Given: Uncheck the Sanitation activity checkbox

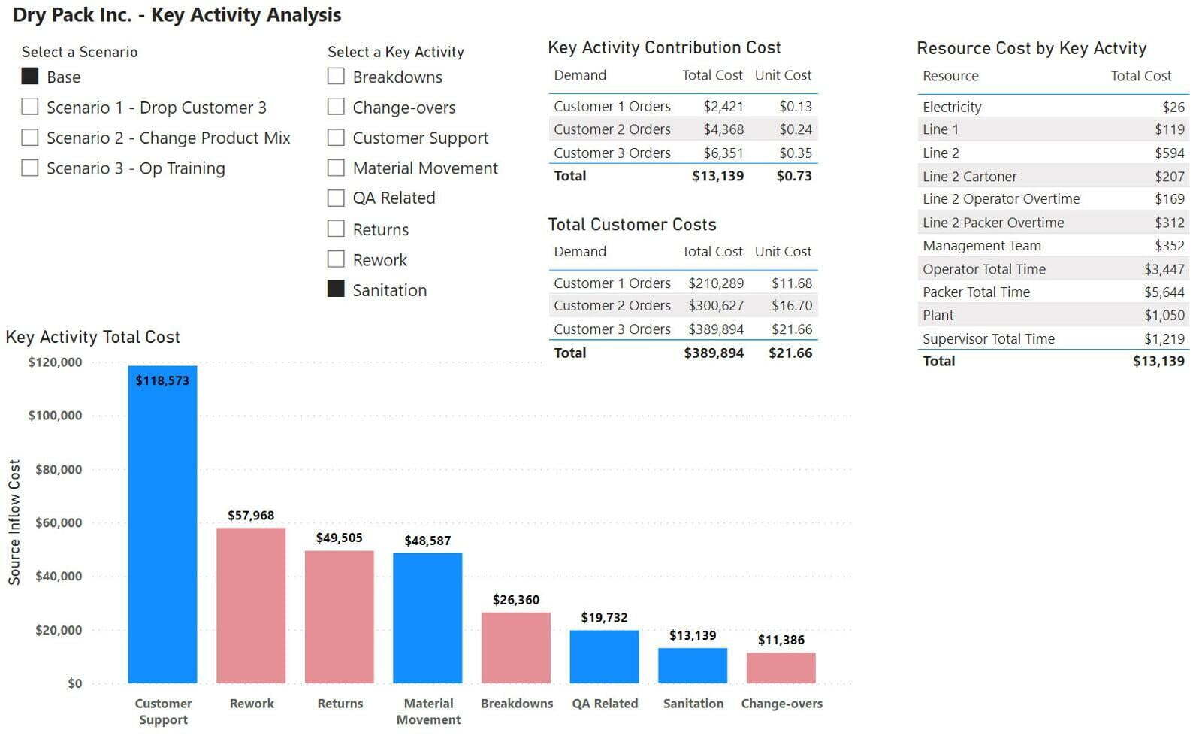Looking at the screenshot, I should [336, 289].
